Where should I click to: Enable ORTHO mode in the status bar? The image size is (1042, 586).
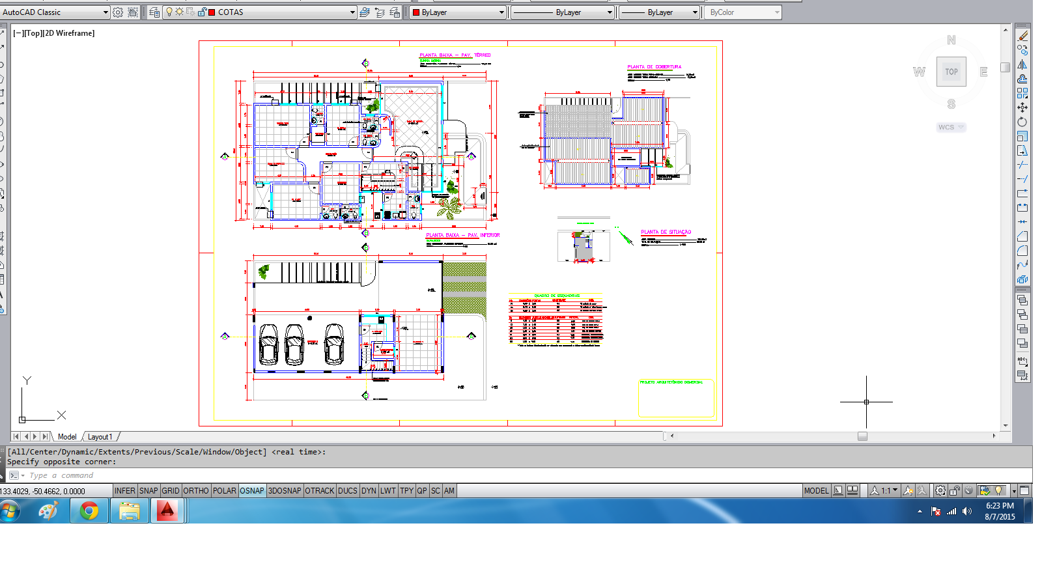[196, 490]
